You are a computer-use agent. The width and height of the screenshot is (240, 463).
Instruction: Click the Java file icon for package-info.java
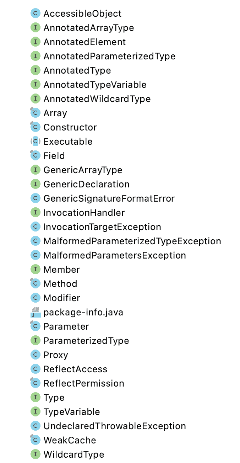pyautogui.click(x=35, y=312)
